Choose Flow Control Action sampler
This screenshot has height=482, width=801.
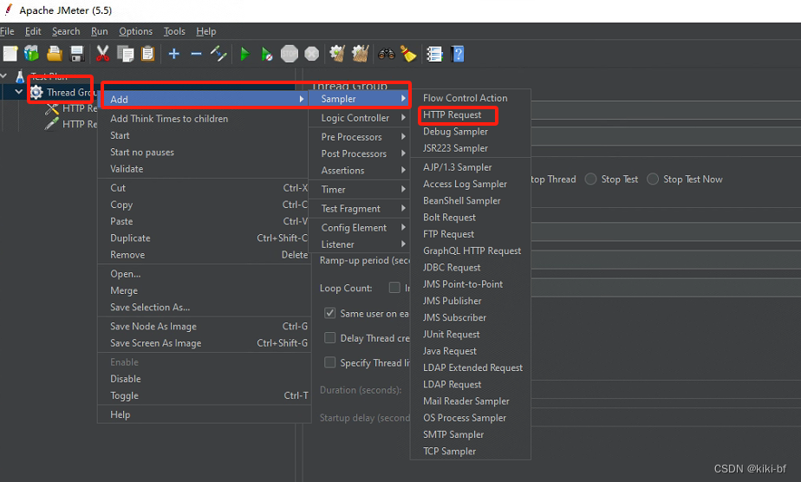point(471,98)
